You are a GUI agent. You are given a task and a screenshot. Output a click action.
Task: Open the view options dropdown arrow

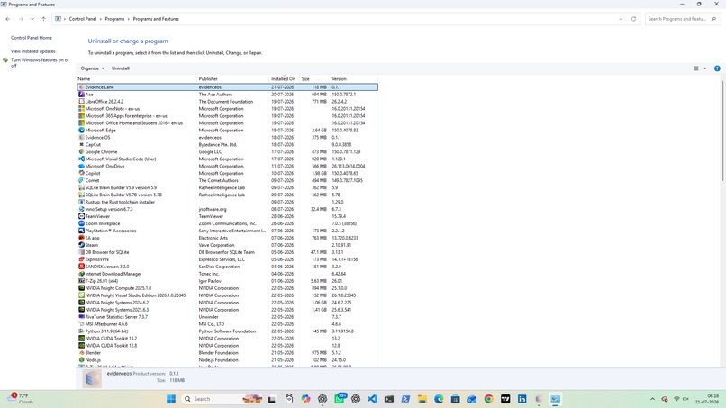pyautogui.click(x=704, y=68)
